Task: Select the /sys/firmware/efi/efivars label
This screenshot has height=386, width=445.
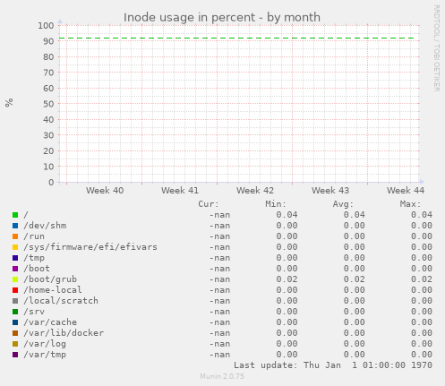Action: pyautogui.click(x=90, y=247)
